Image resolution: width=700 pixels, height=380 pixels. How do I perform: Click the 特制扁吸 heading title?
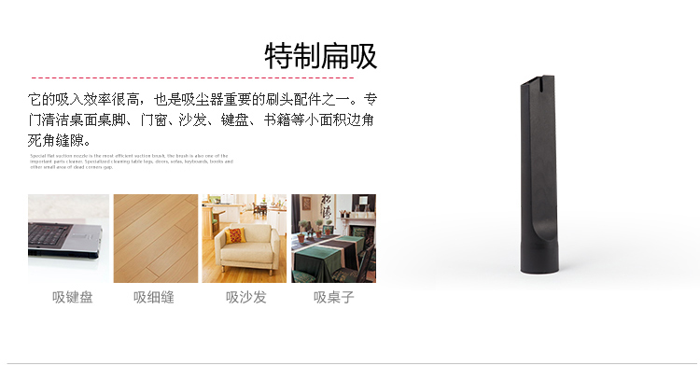click(320, 56)
